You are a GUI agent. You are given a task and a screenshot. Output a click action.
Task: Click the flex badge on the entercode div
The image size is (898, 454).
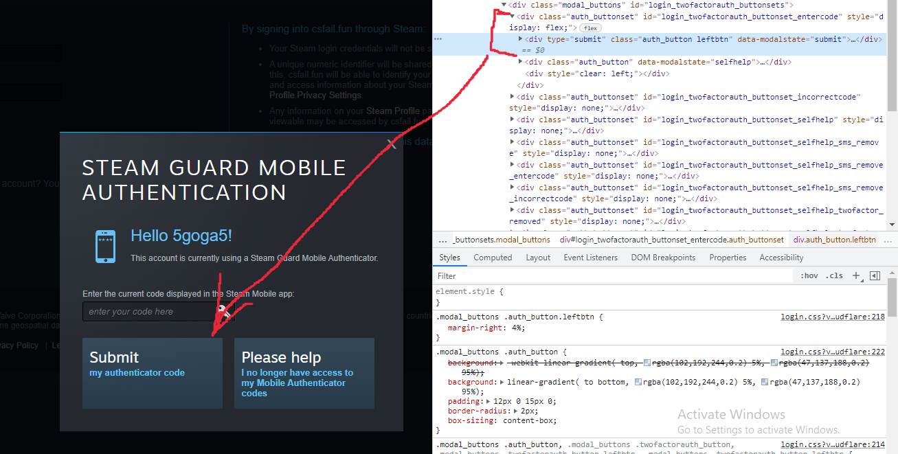(590, 27)
